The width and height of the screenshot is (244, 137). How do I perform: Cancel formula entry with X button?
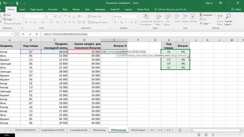coord(23,34)
